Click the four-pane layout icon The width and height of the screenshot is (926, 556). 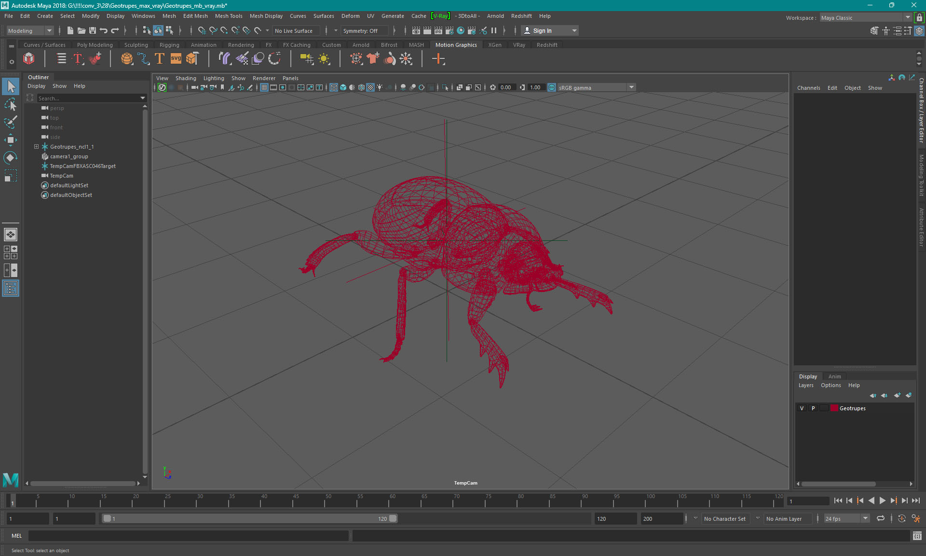[x=11, y=252]
